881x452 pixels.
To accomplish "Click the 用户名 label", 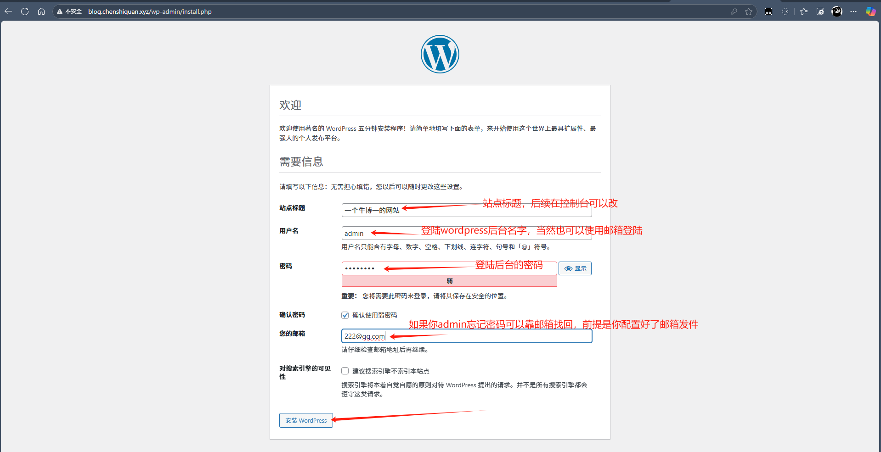I will 289,231.
